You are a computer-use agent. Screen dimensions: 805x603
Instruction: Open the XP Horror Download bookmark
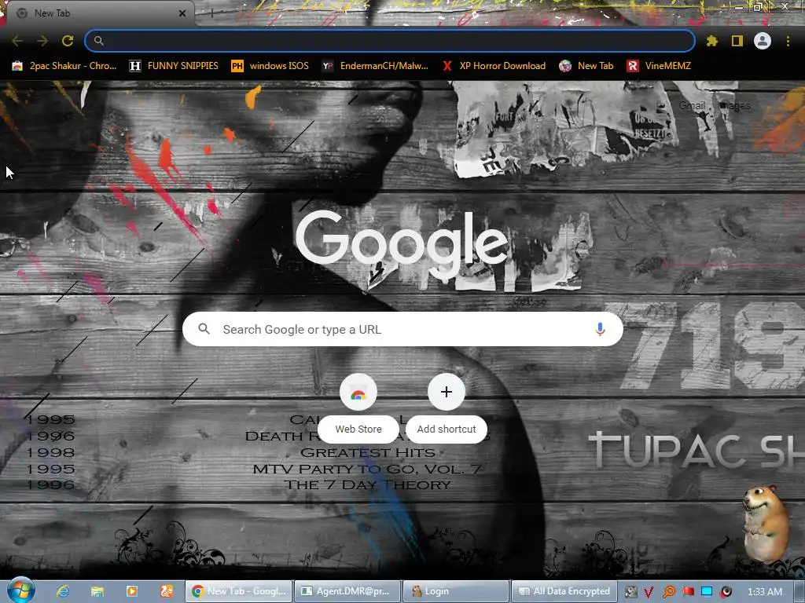494,66
